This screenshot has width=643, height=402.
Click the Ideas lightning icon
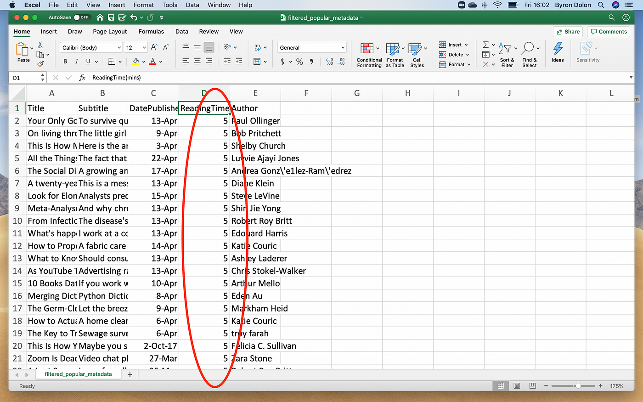(x=558, y=52)
